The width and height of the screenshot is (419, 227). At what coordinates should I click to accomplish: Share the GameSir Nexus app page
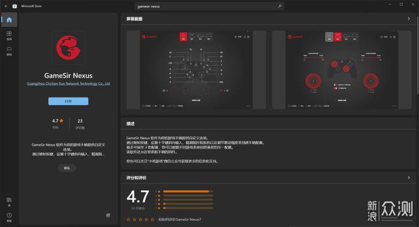108,215
